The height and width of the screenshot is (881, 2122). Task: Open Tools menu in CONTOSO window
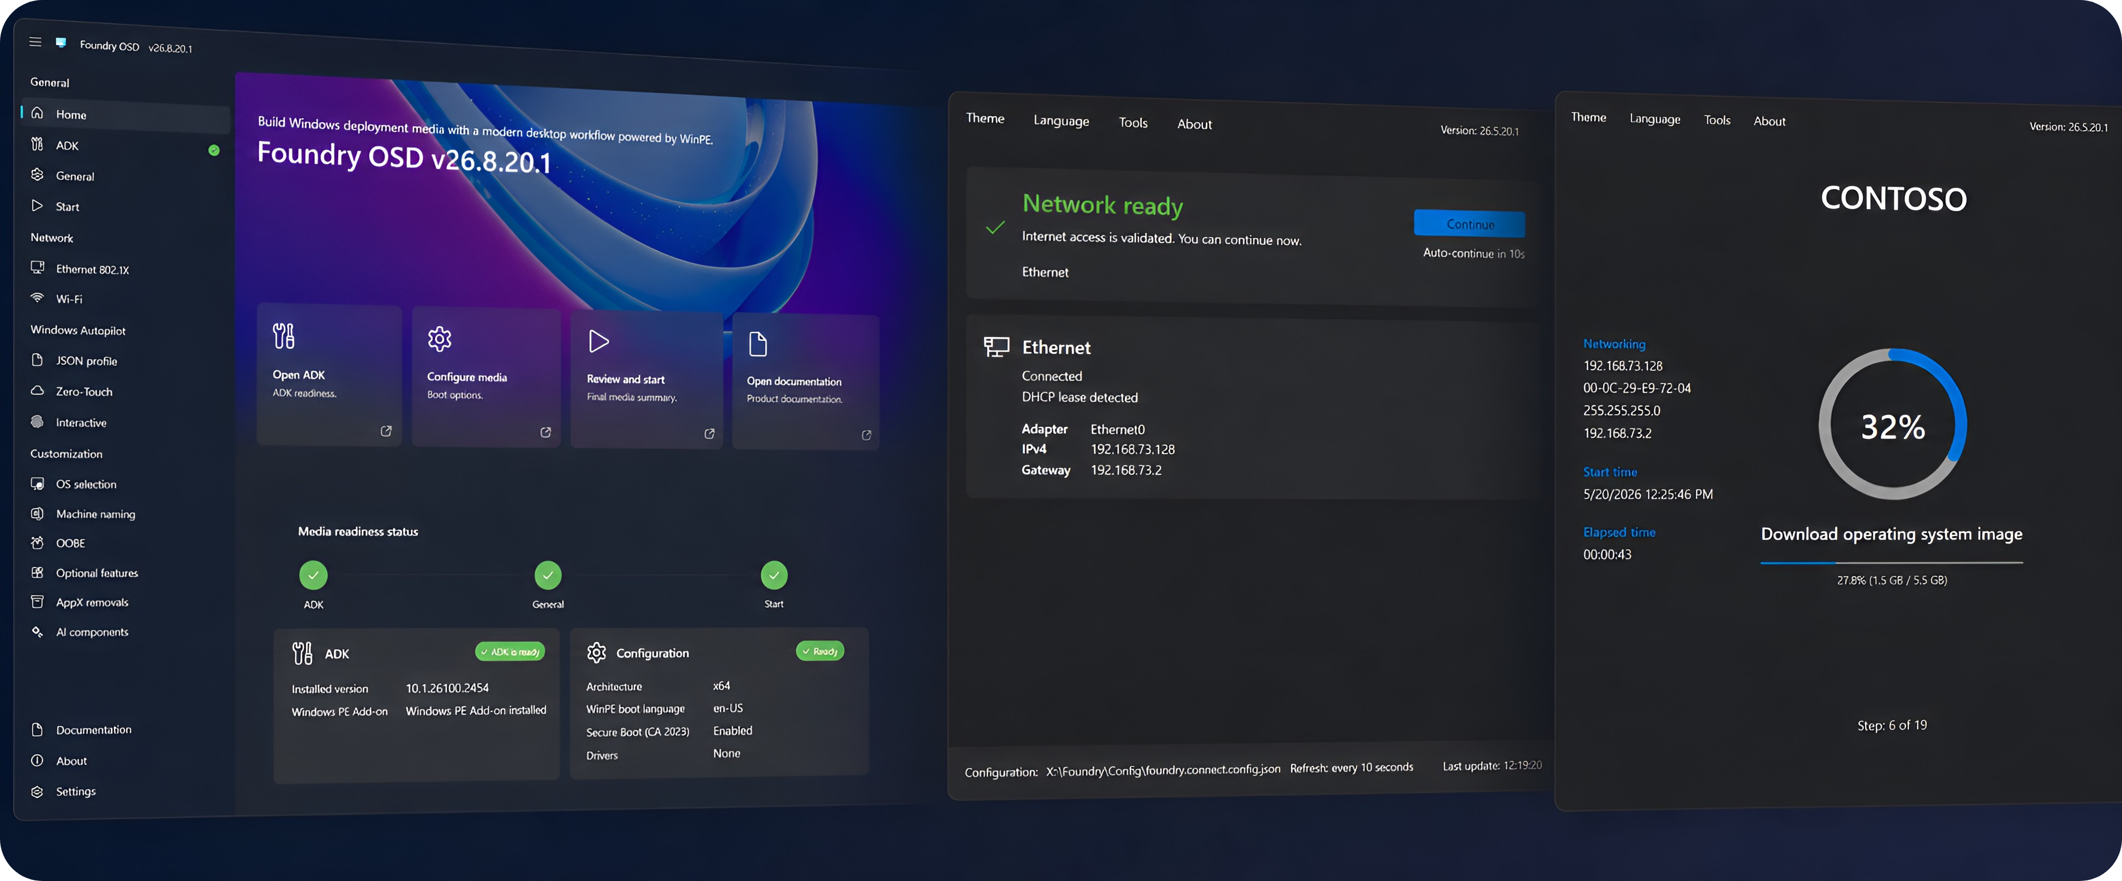[x=1718, y=120]
